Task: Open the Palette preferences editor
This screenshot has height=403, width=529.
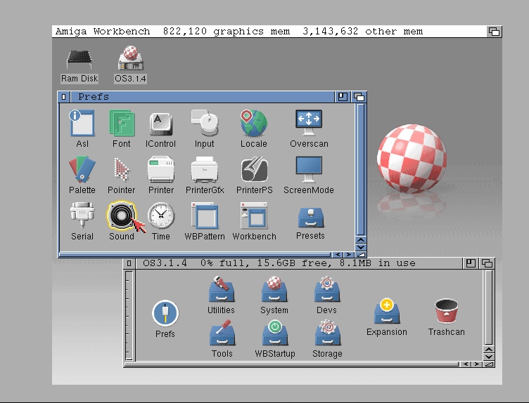Action: 82,171
